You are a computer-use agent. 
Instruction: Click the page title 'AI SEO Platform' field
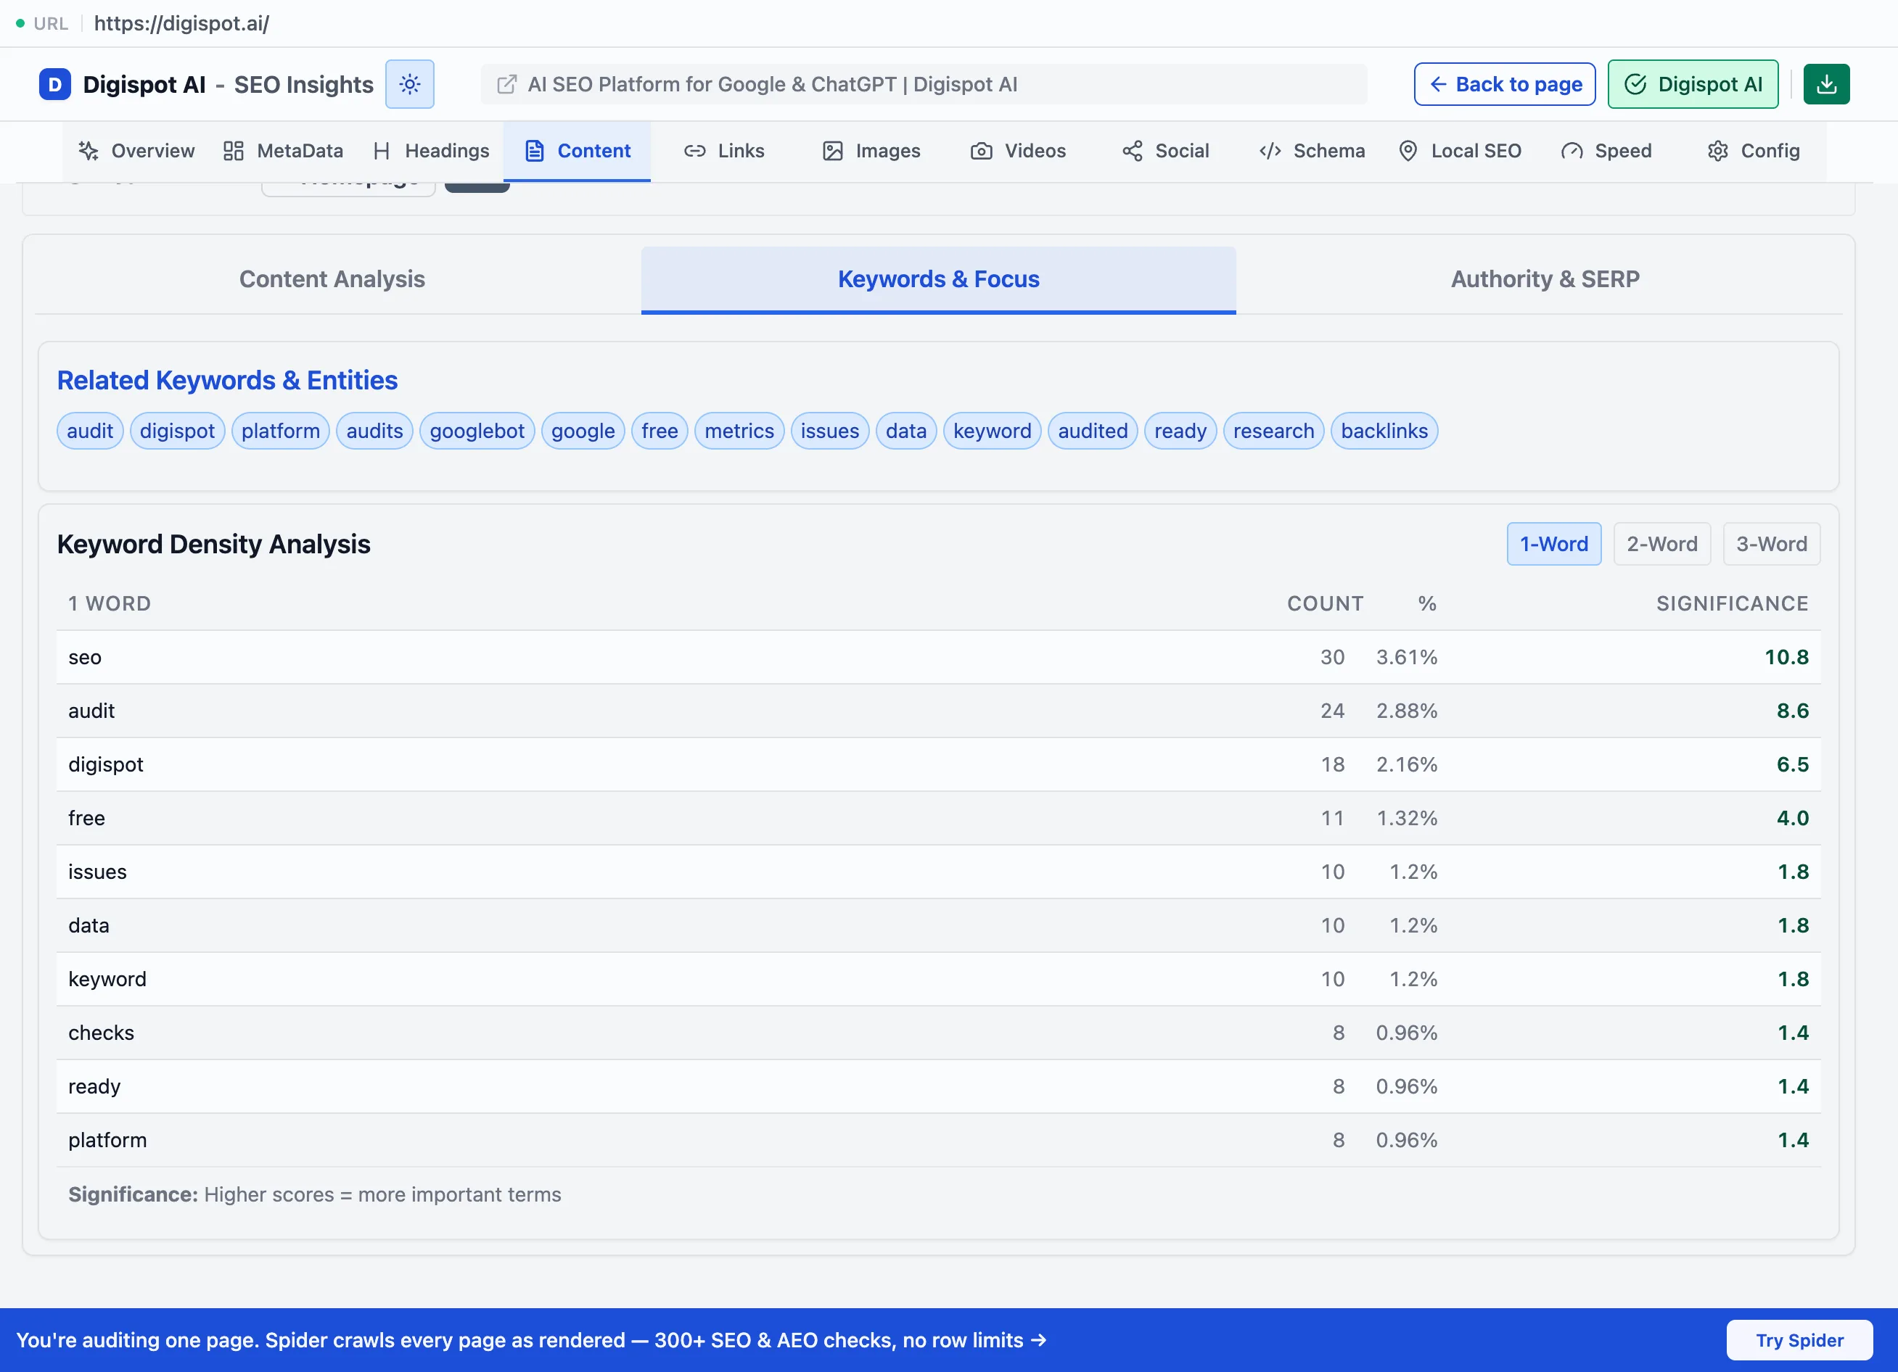click(x=924, y=85)
